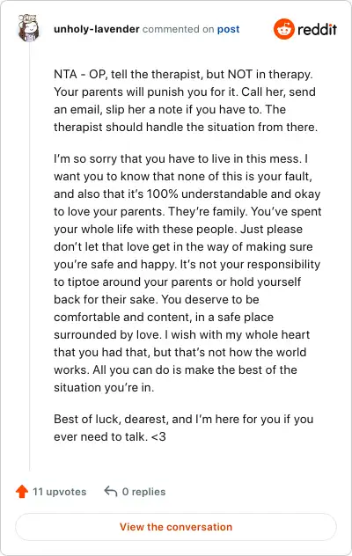Click the "View the conversation" button
This screenshot has height=556, width=352.
176,527
